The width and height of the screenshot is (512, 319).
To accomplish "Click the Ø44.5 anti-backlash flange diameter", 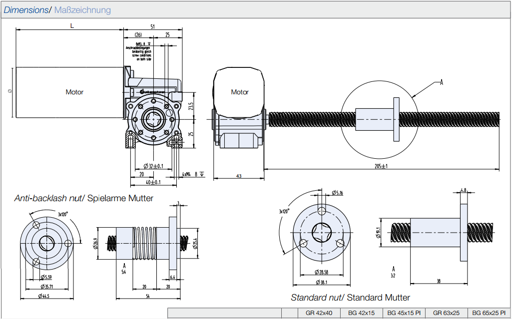I will point(46,296).
